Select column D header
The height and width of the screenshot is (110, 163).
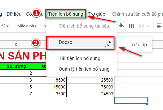pyautogui.click(x=16, y=45)
